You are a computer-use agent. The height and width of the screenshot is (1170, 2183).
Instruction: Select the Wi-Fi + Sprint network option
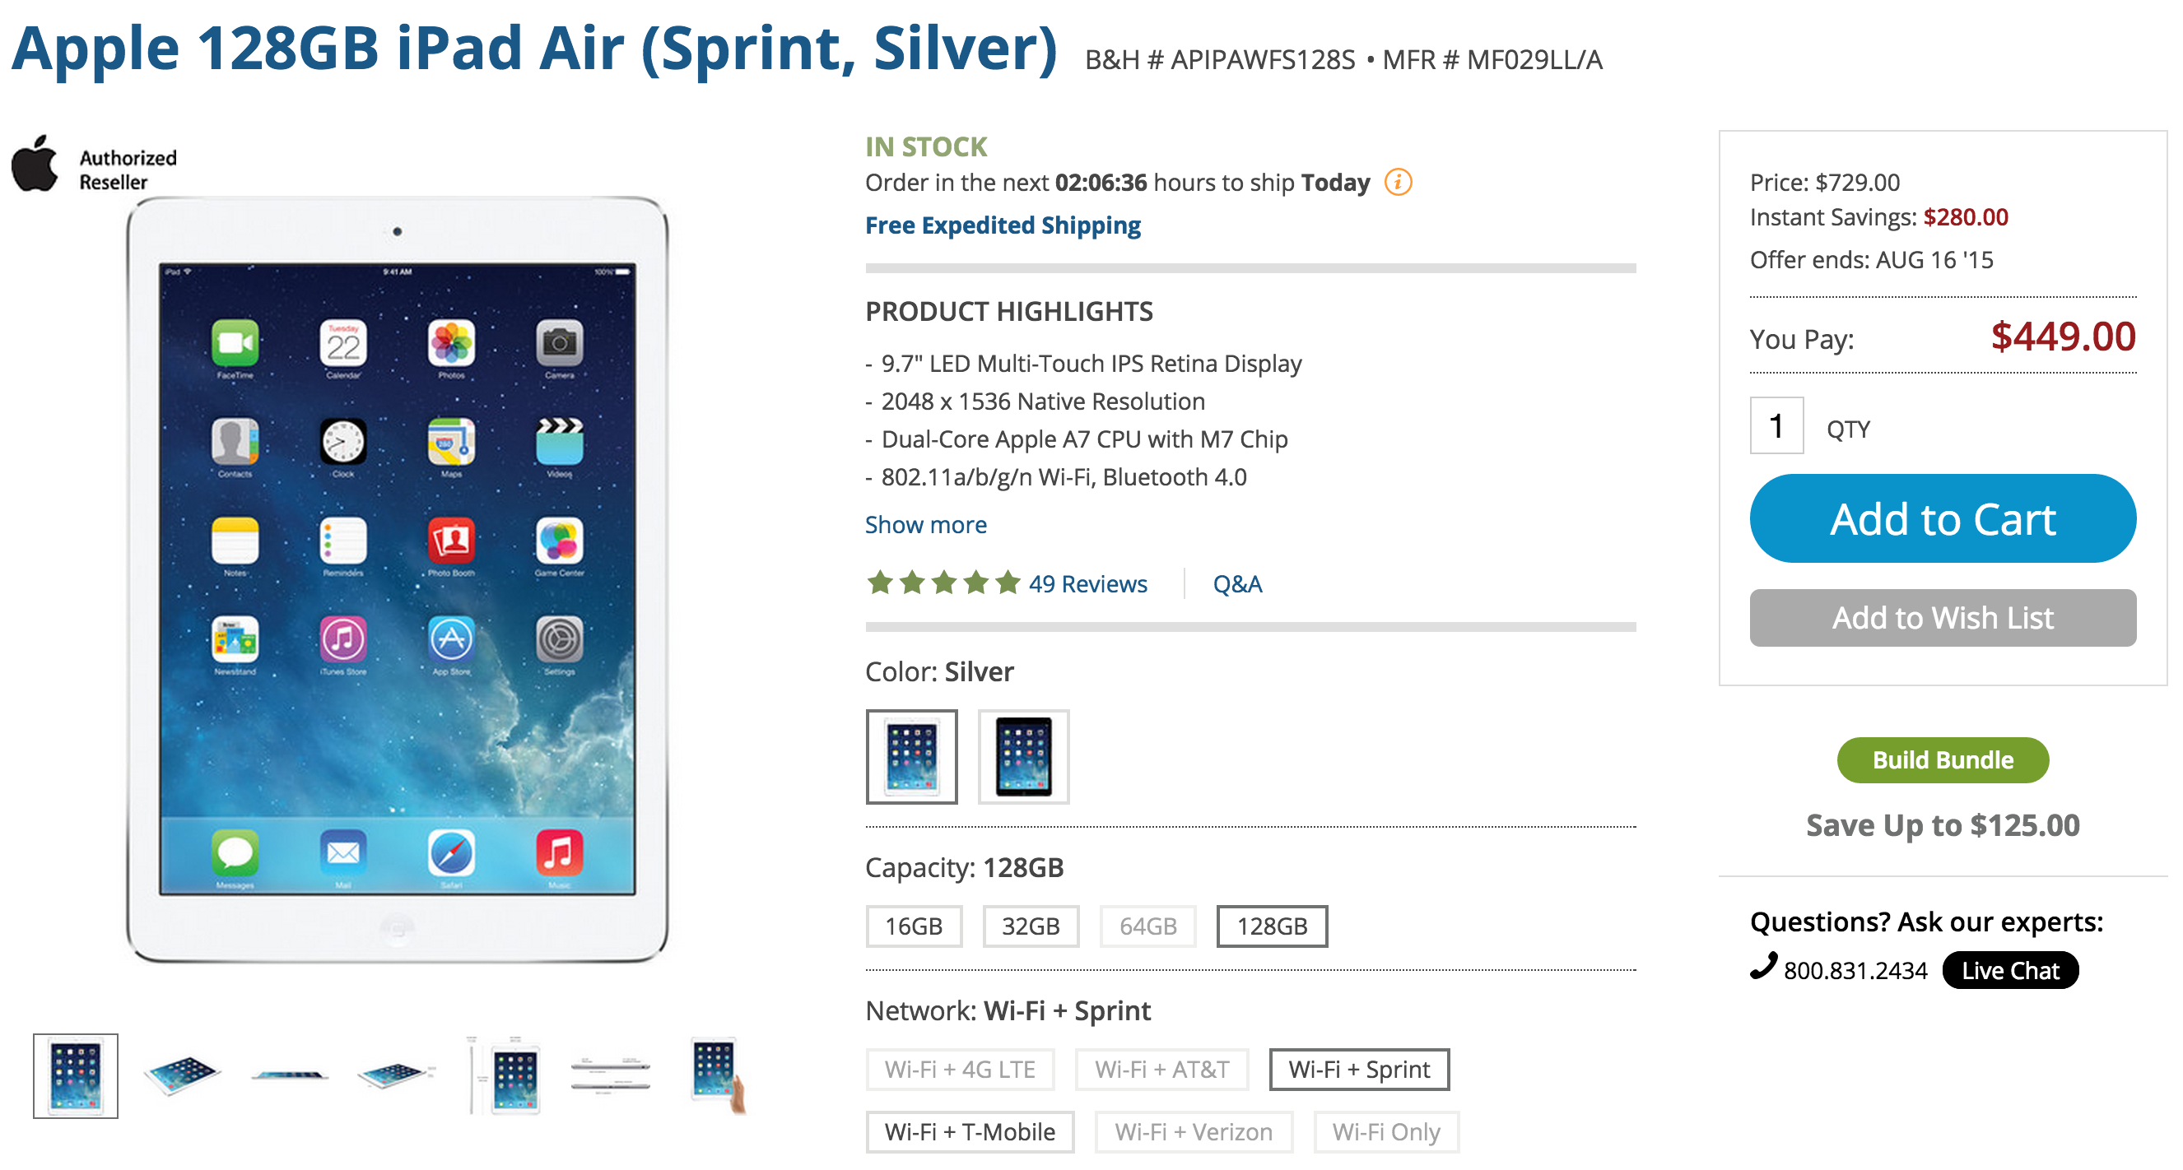[1358, 1068]
